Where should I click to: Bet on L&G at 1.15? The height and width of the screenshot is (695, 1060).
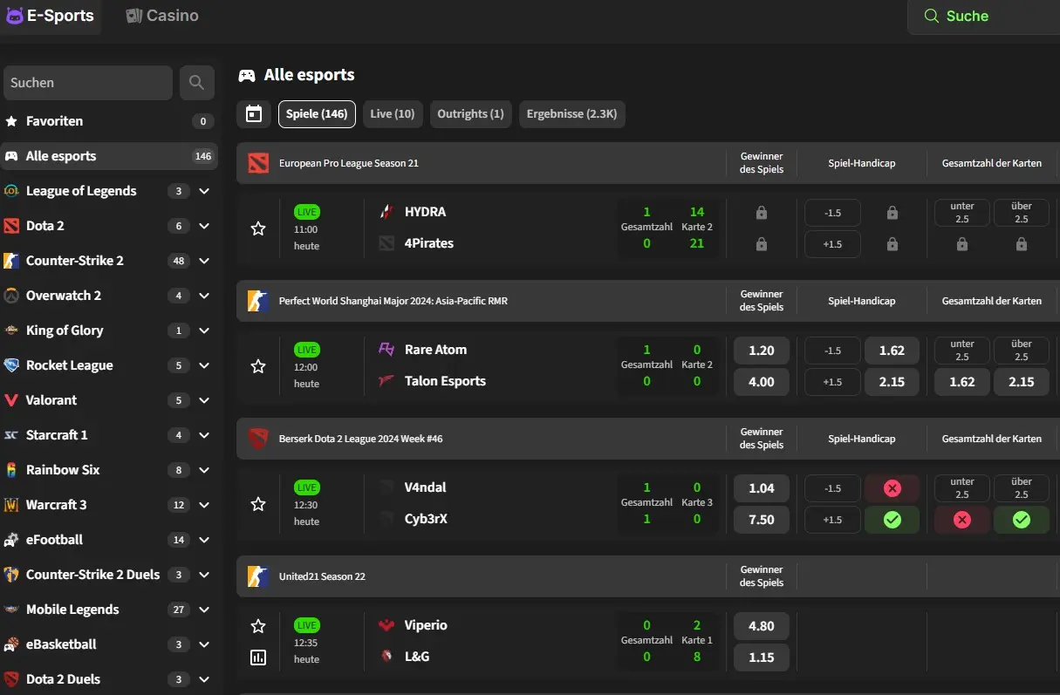point(762,658)
